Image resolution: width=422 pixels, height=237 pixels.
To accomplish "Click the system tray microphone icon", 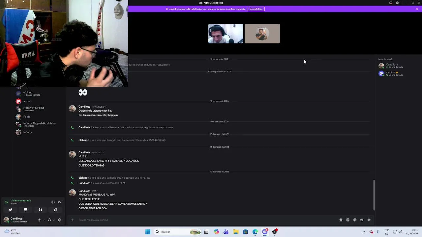I will point(378,232).
